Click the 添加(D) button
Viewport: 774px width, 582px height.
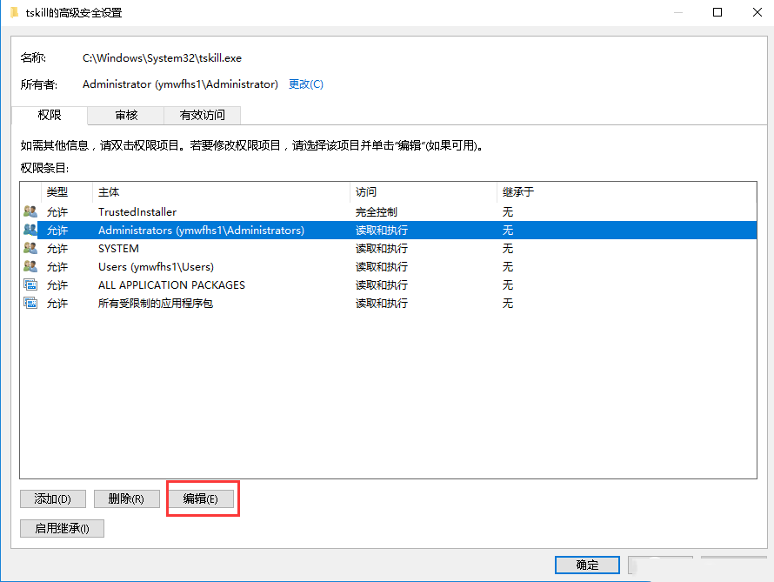point(53,498)
